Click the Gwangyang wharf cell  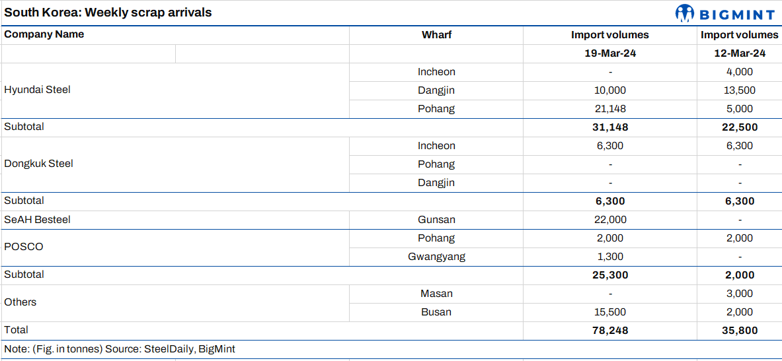click(x=436, y=257)
